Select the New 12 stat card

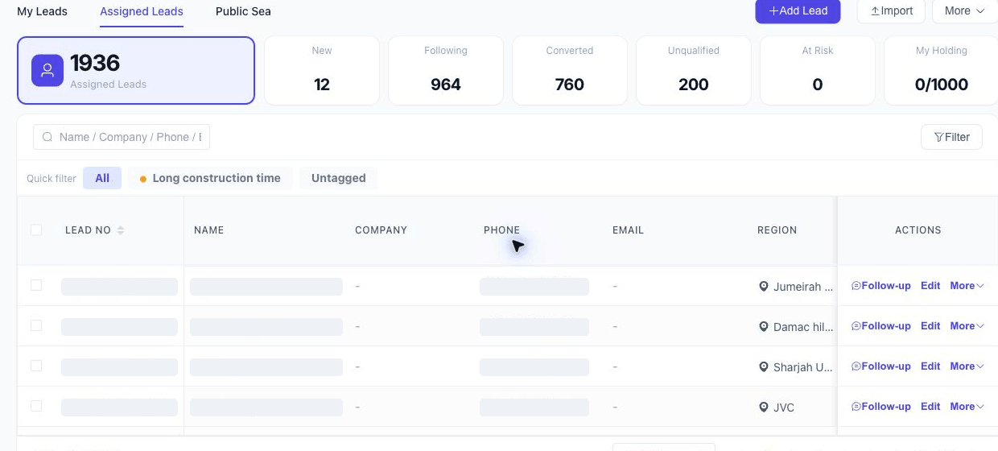click(322, 71)
